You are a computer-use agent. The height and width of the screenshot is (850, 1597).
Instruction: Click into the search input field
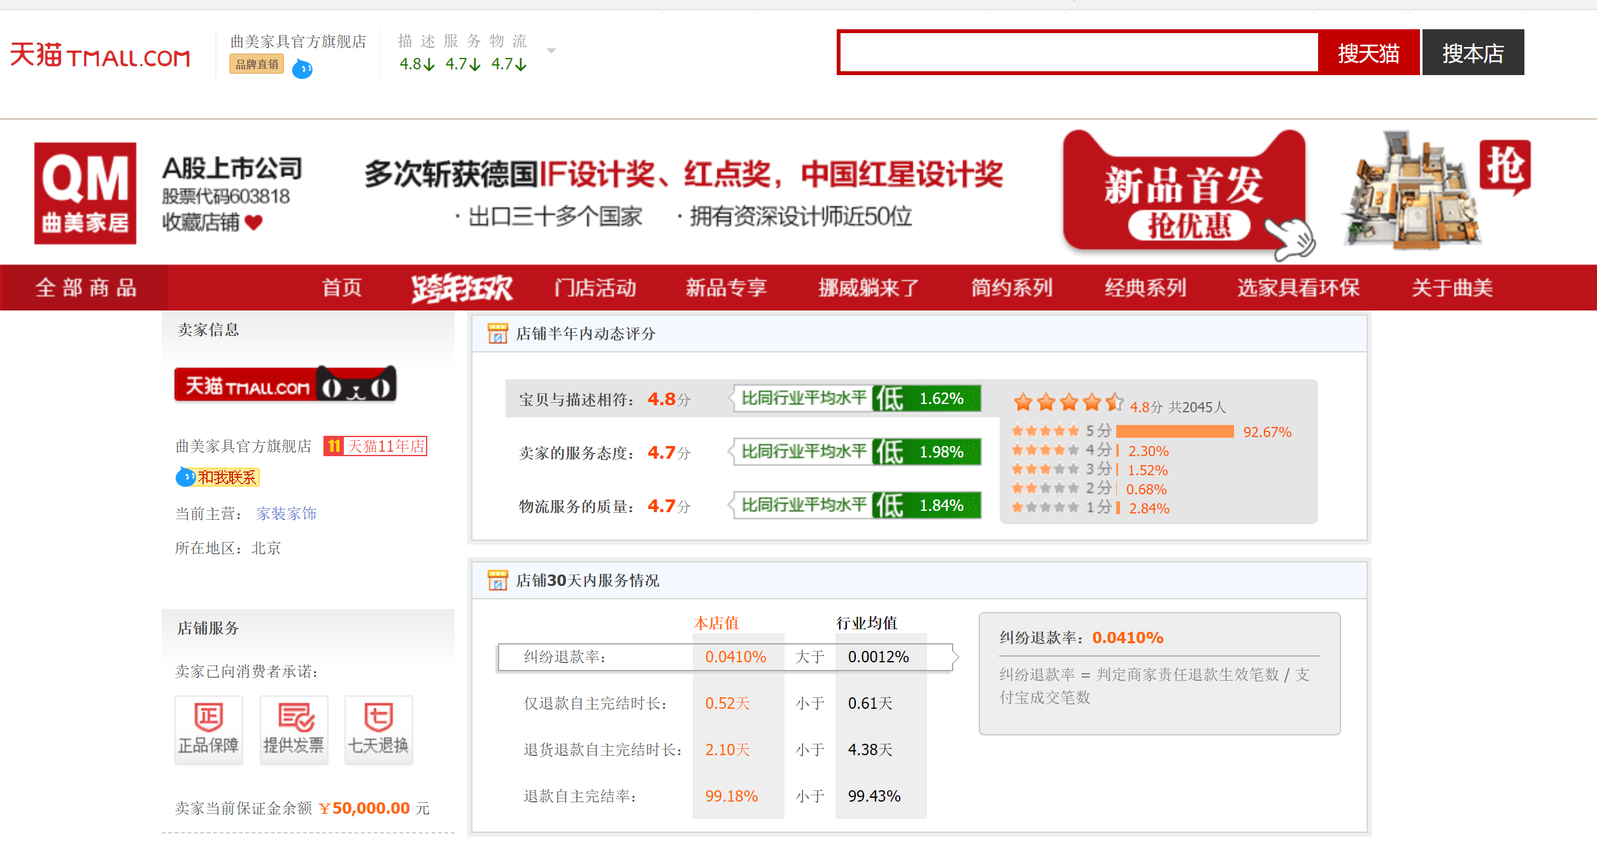pyautogui.click(x=1079, y=52)
